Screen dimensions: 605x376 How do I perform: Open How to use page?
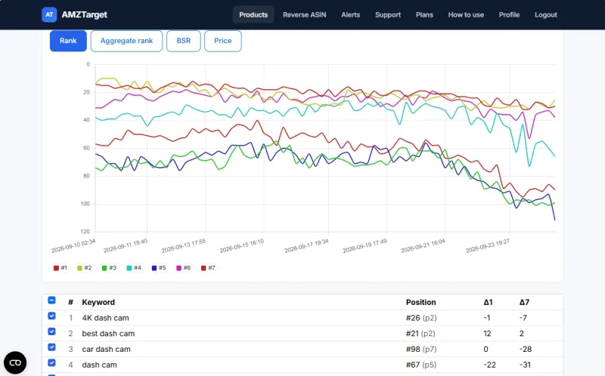(x=466, y=14)
